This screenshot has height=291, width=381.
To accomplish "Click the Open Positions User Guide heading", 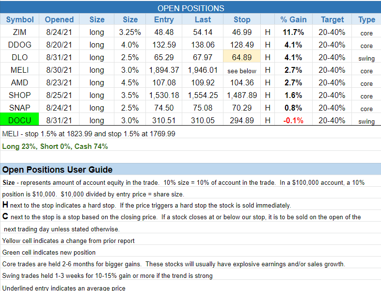I will coord(57,169).
